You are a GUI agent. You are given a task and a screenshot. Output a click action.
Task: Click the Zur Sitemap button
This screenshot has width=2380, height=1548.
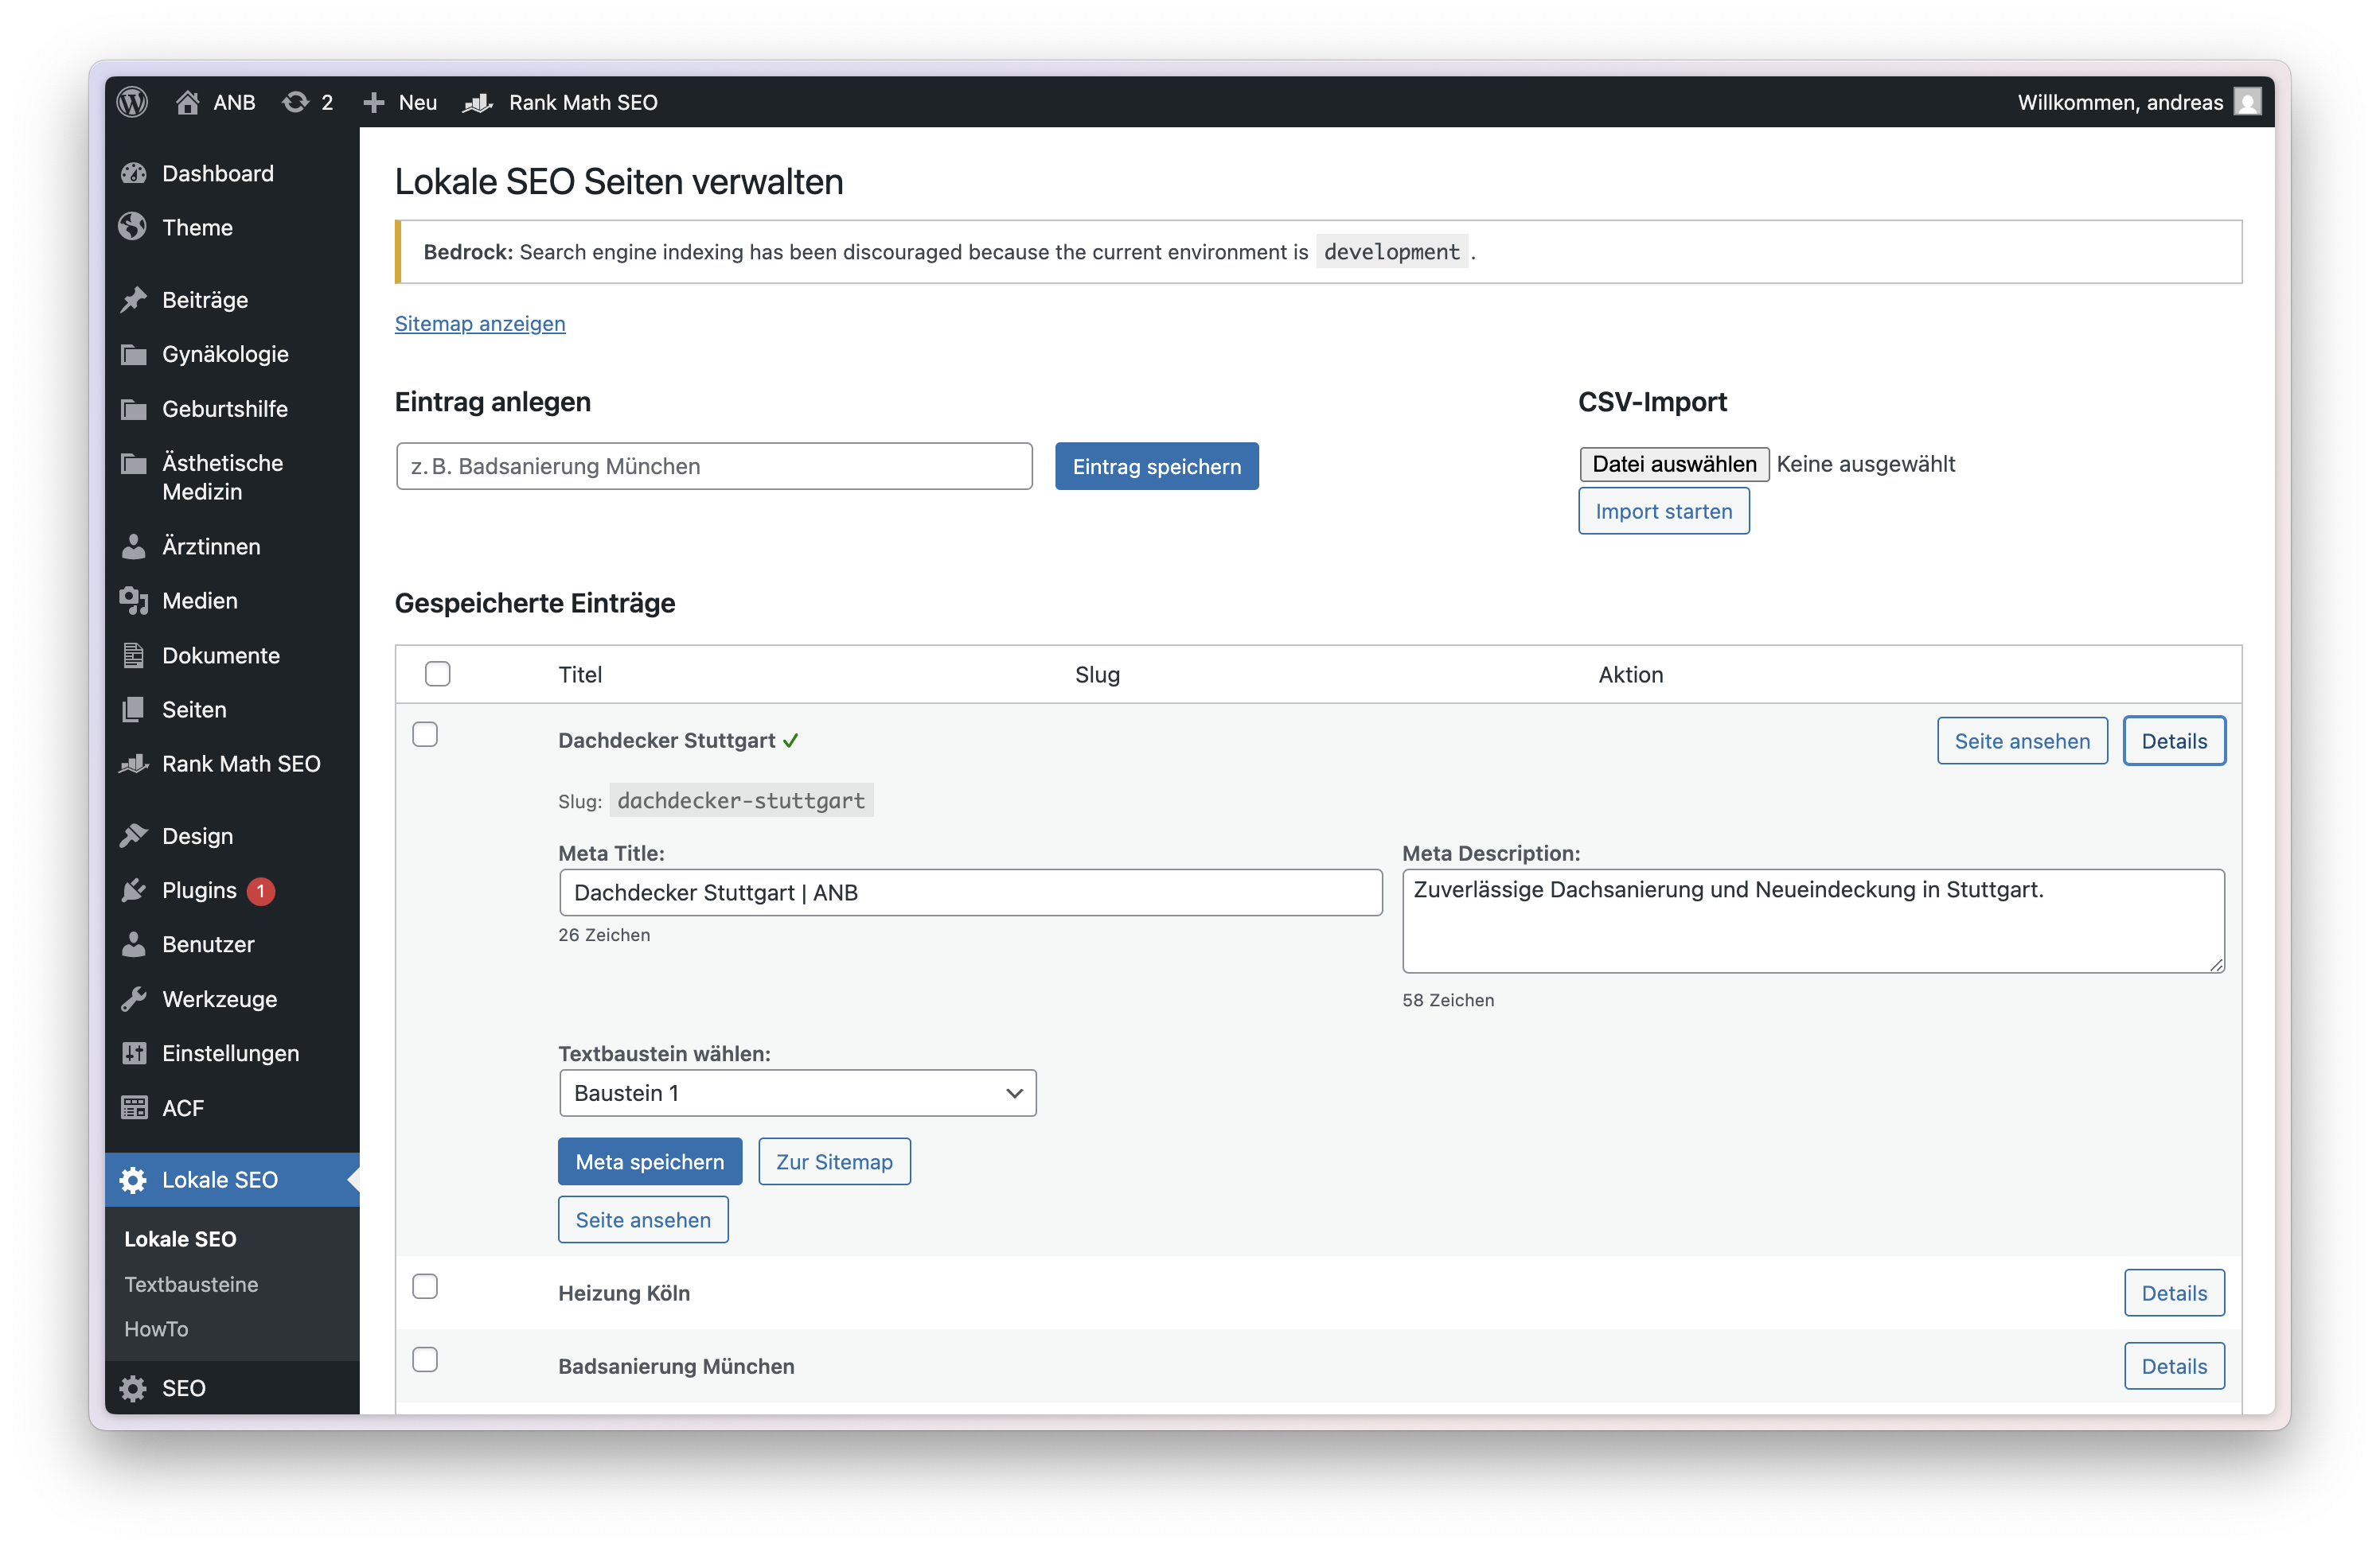[x=835, y=1162]
